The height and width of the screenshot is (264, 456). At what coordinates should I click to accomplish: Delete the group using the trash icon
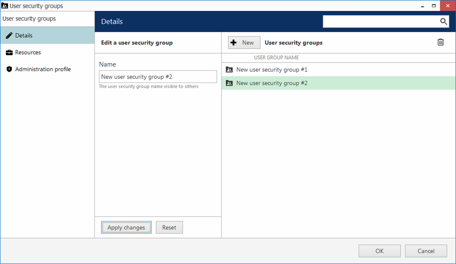(x=440, y=42)
